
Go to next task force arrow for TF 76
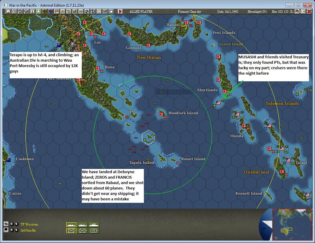17,224
